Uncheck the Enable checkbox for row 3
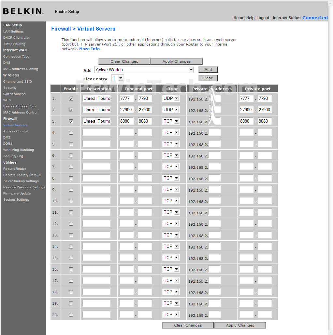 pyautogui.click(x=71, y=121)
